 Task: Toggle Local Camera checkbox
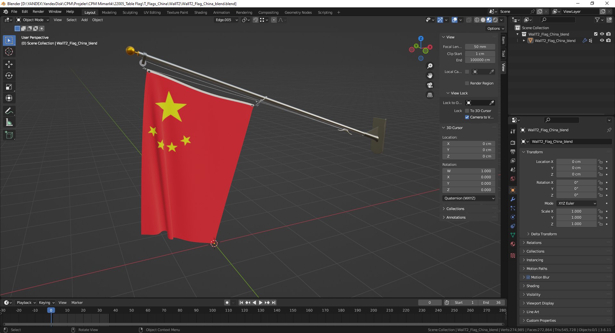467,72
